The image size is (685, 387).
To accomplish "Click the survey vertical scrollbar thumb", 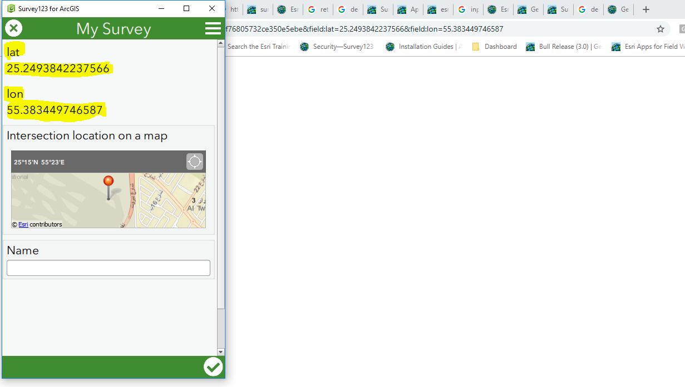I will pyautogui.click(x=221, y=178).
